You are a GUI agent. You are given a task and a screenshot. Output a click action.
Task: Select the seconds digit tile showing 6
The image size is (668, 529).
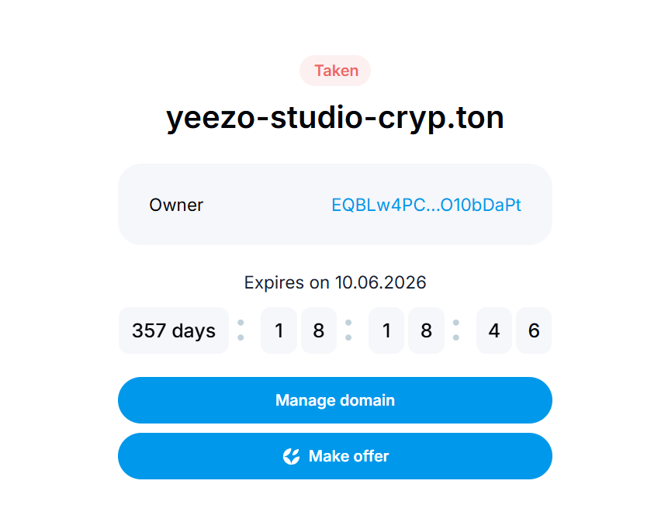(534, 330)
